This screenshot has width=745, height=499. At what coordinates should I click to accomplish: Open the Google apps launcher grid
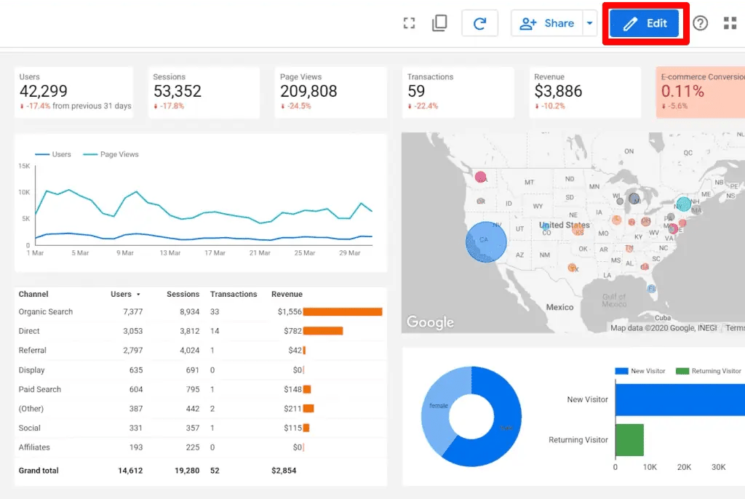[x=730, y=23]
